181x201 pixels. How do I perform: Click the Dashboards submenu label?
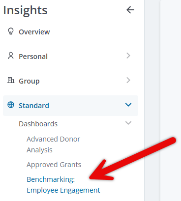[x=38, y=124]
